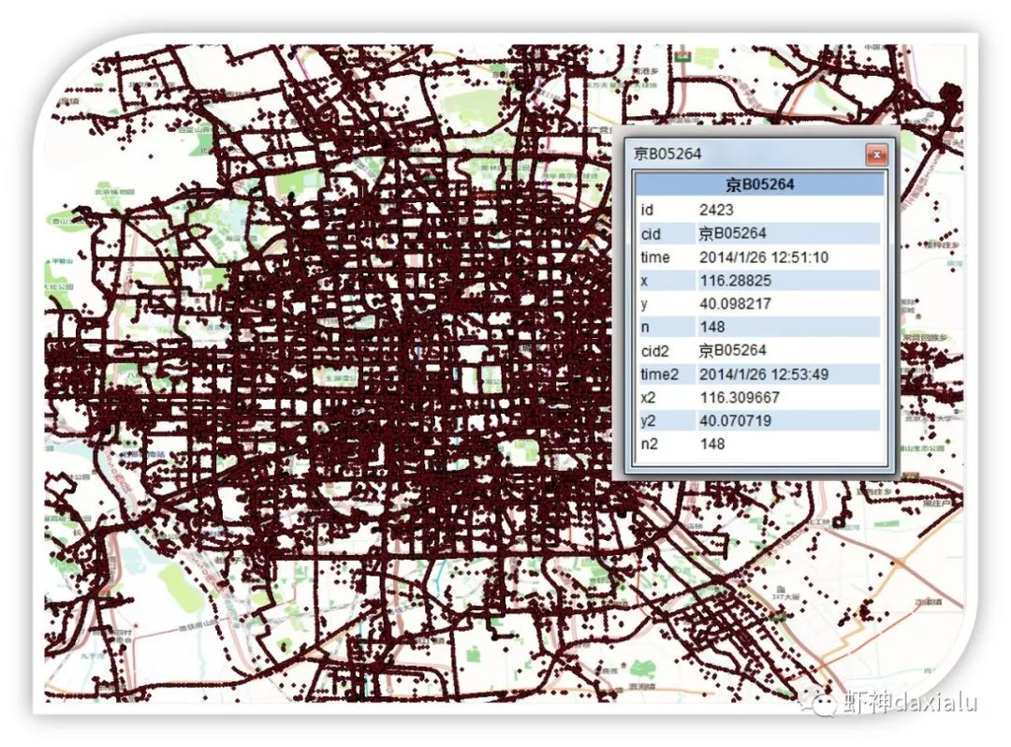Select the x2 value 116.309667
1011x747 pixels.
coord(740,397)
